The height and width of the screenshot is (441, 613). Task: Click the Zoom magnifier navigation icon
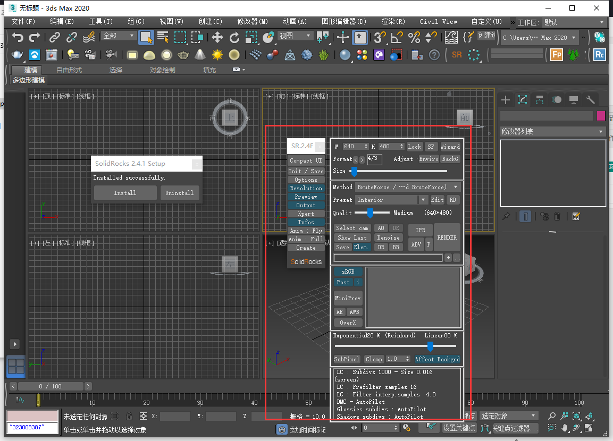tap(552, 416)
